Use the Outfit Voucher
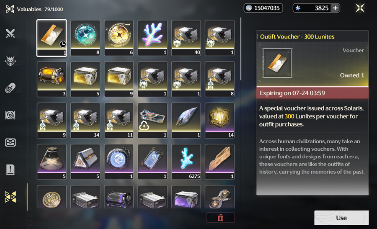Viewport: 377px width, 229px height. point(341,218)
